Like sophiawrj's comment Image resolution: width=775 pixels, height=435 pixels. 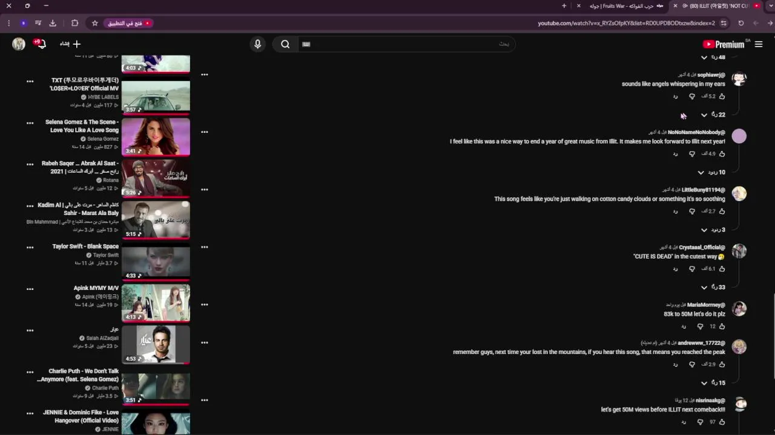722,96
